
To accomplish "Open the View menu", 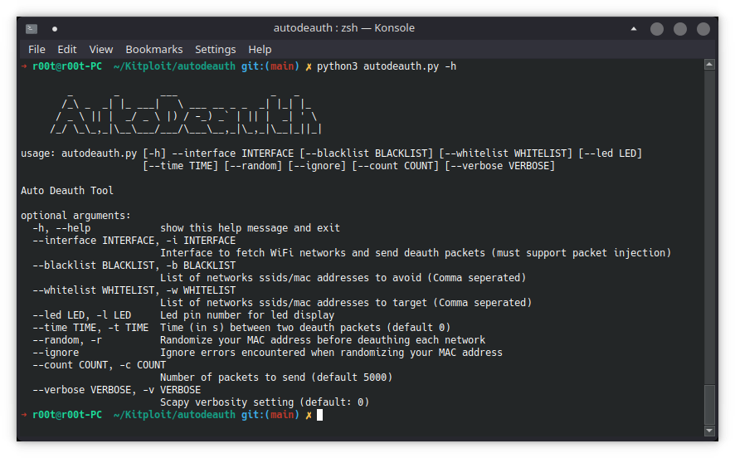I will click(101, 49).
